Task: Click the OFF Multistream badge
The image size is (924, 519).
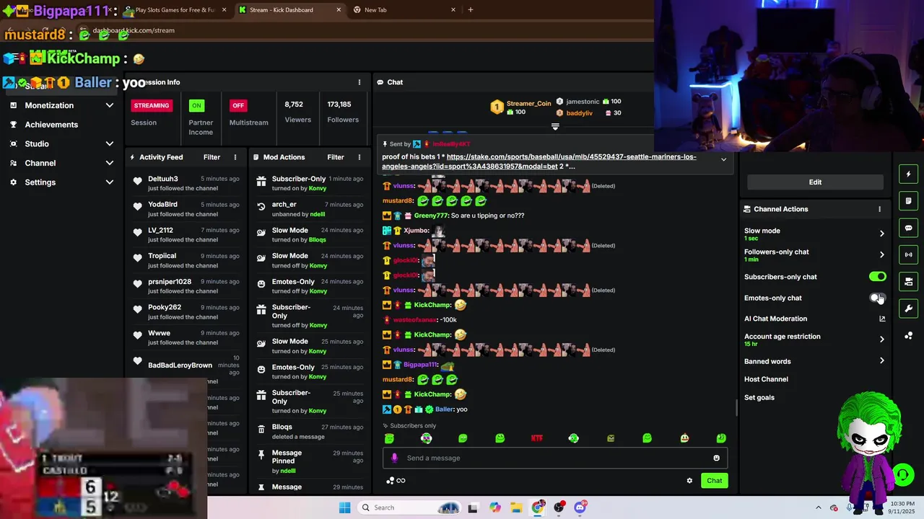Action: (x=238, y=105)
